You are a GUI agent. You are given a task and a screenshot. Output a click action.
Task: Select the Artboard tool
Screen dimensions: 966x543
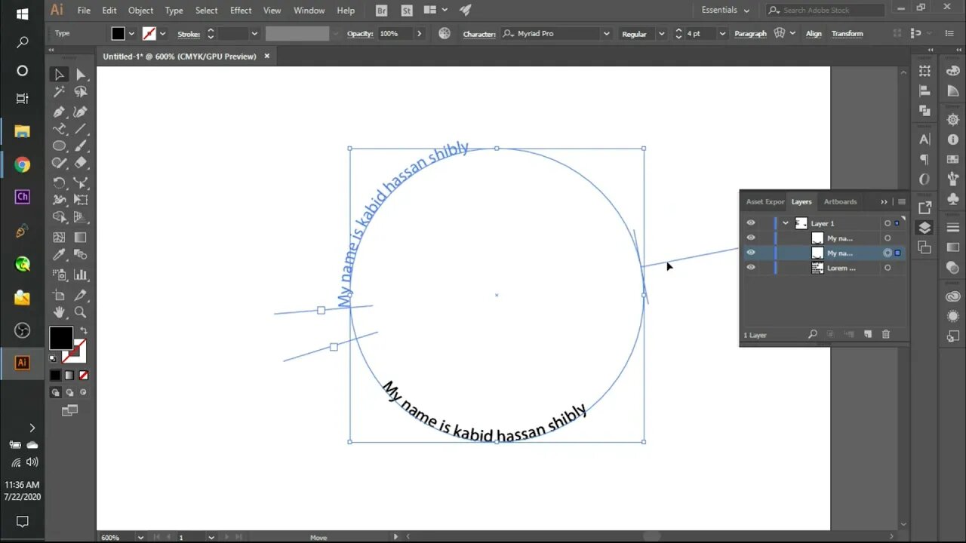59,295
